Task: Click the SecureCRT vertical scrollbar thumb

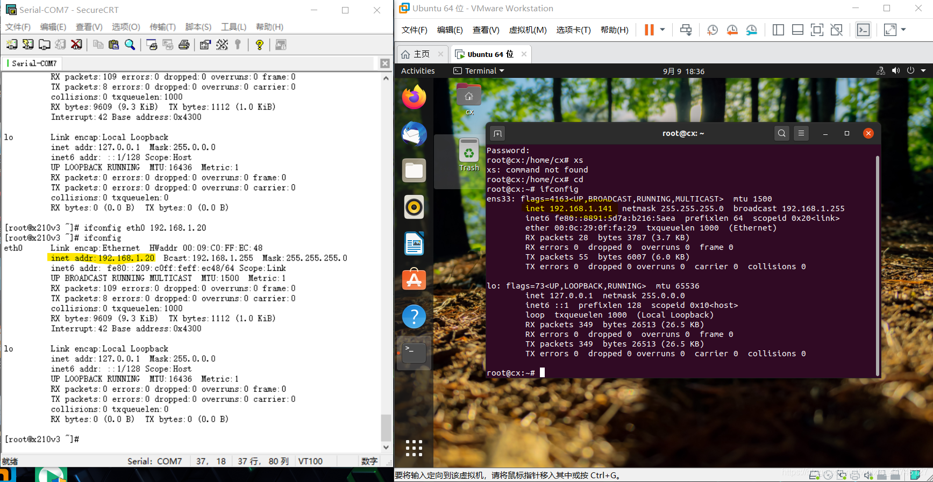Action: pos(386,428)
